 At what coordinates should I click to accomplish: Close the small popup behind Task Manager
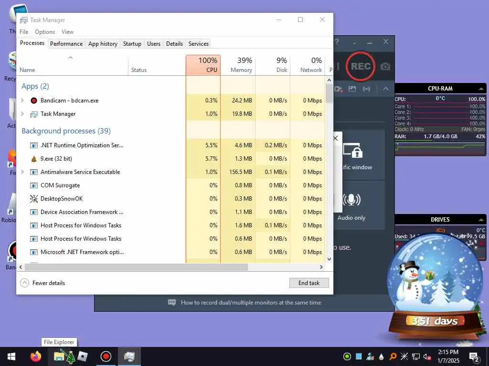(336, 138)
